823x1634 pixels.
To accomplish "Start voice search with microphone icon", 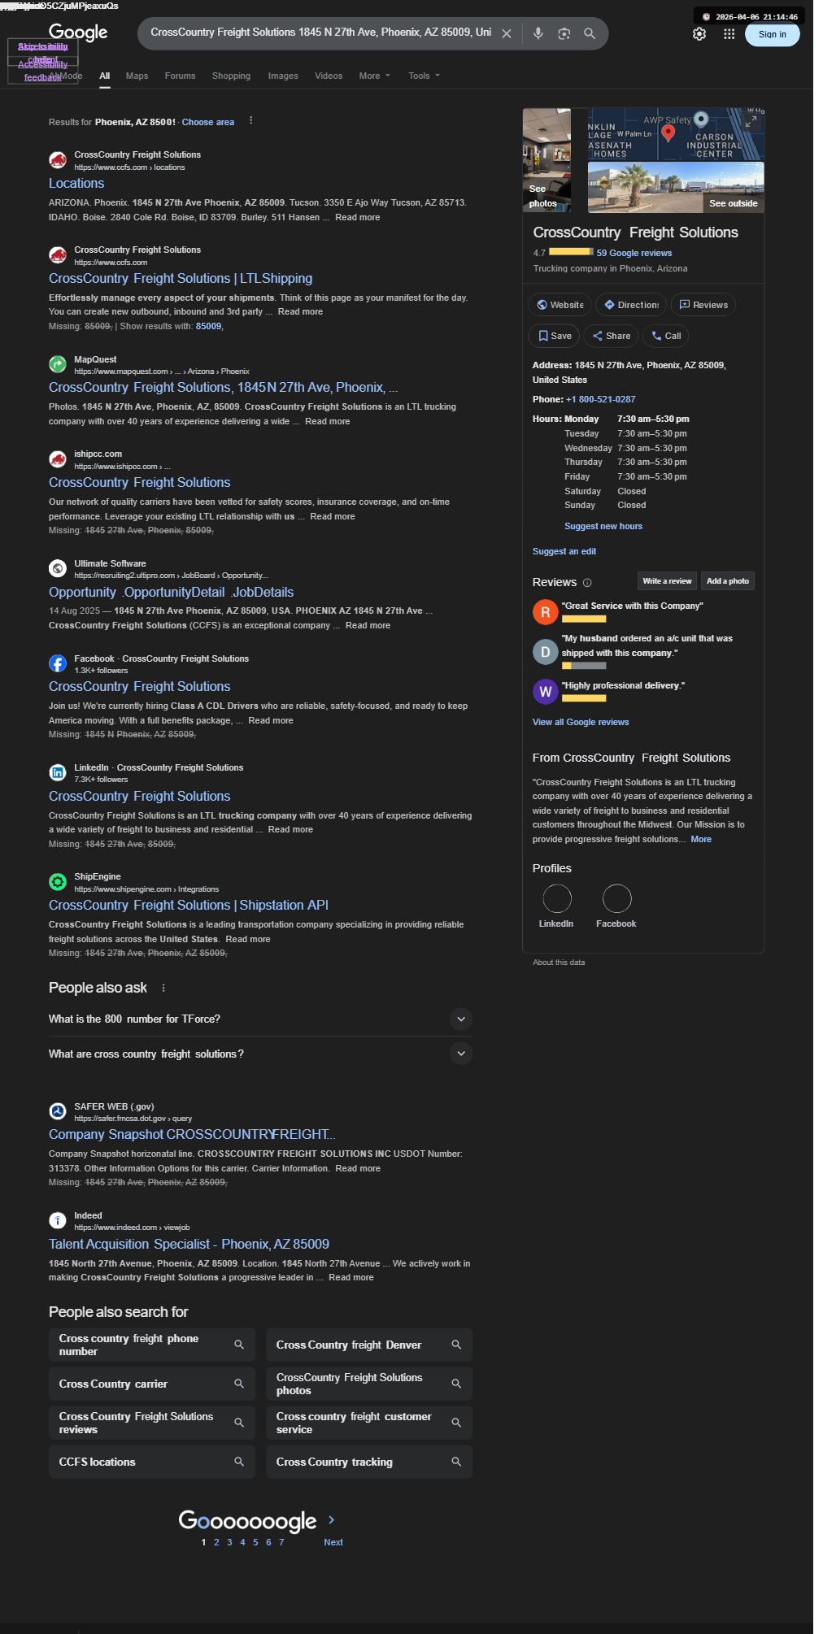I will pyautogui.click(x=538, y=33).
